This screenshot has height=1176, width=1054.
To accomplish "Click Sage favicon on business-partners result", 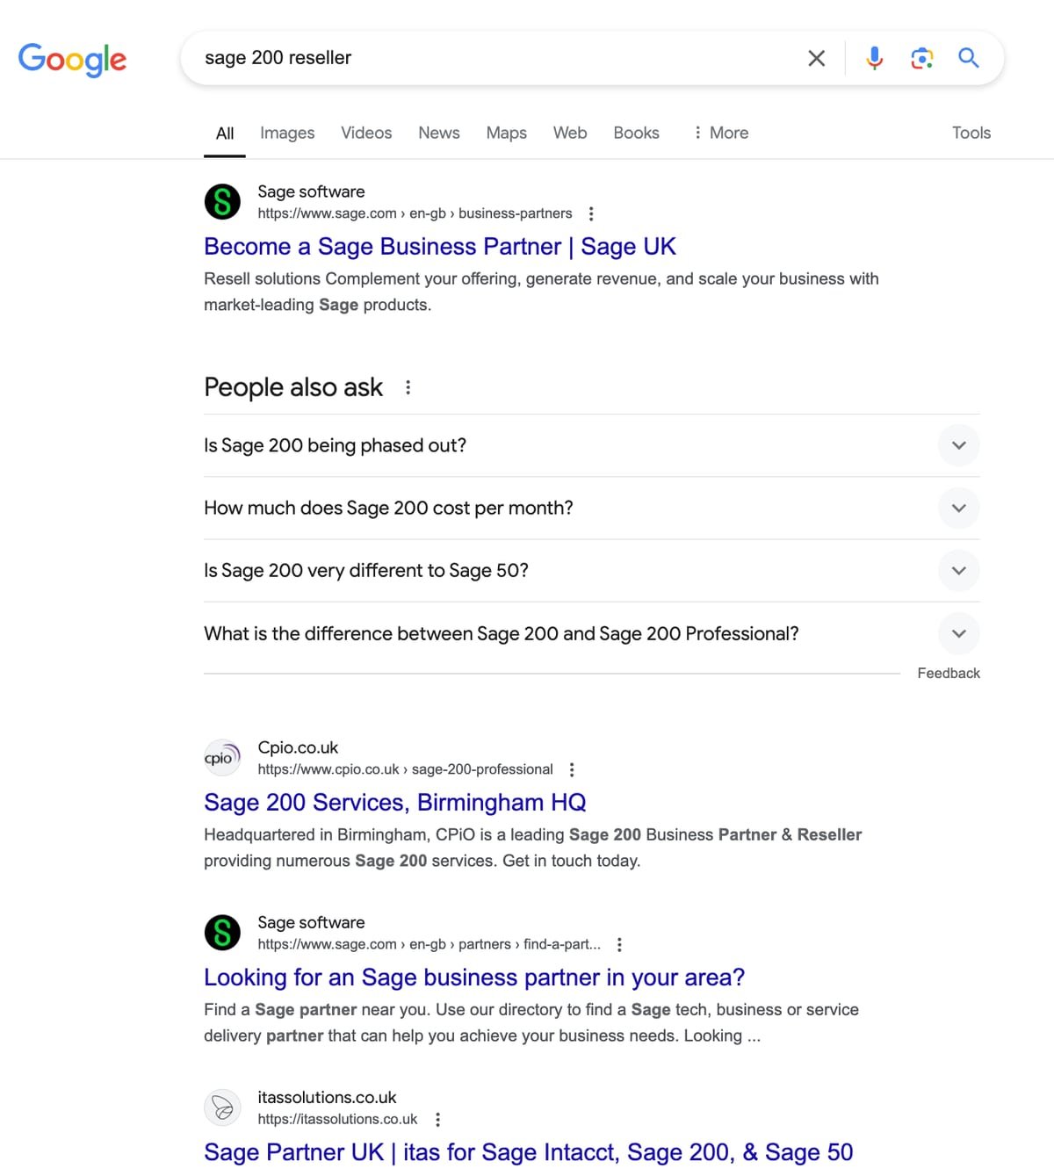I will 222,202.
